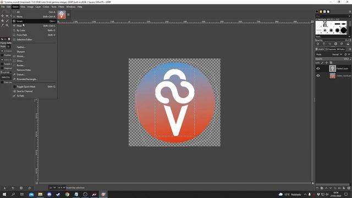Click Lock pixels brush icon in Layers
The height and width of the screenshot is (198, 352).
point(322,63)
